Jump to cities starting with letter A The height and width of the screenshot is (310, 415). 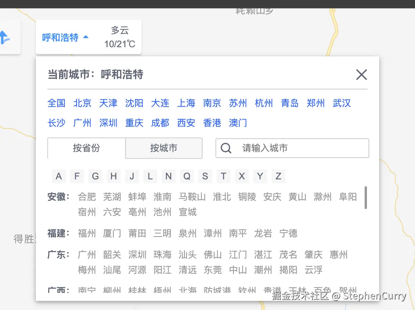tap(58, 176)
